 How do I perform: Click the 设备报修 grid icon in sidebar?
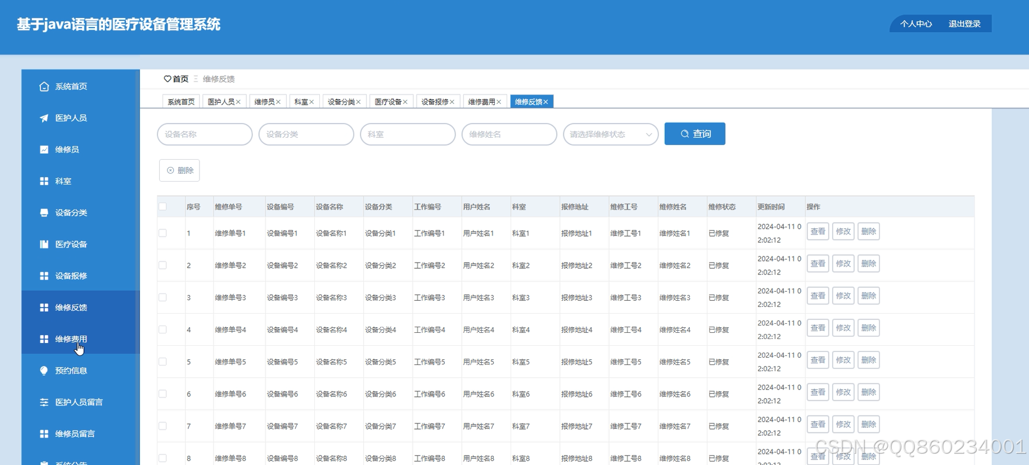[x=44, y=276]
